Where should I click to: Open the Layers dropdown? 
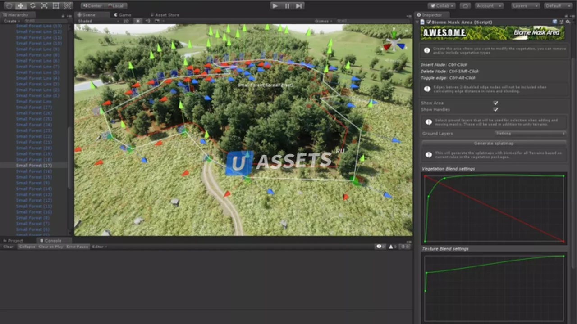coord(525,6)
